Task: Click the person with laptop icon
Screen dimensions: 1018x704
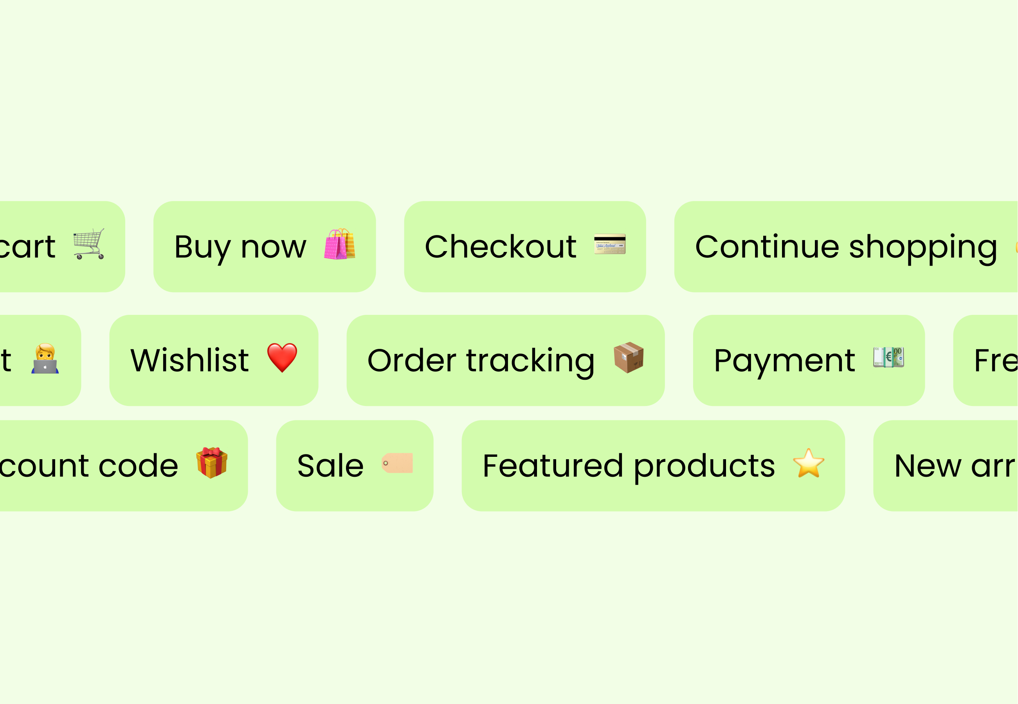Action: pyautogui.click(x=45, y=358)
